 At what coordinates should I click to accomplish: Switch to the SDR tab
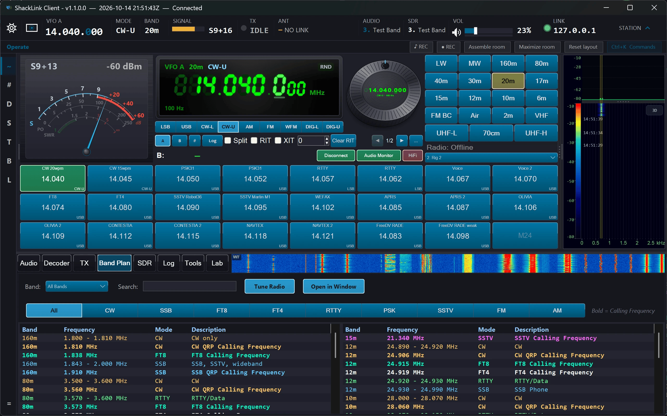[144, 263]
